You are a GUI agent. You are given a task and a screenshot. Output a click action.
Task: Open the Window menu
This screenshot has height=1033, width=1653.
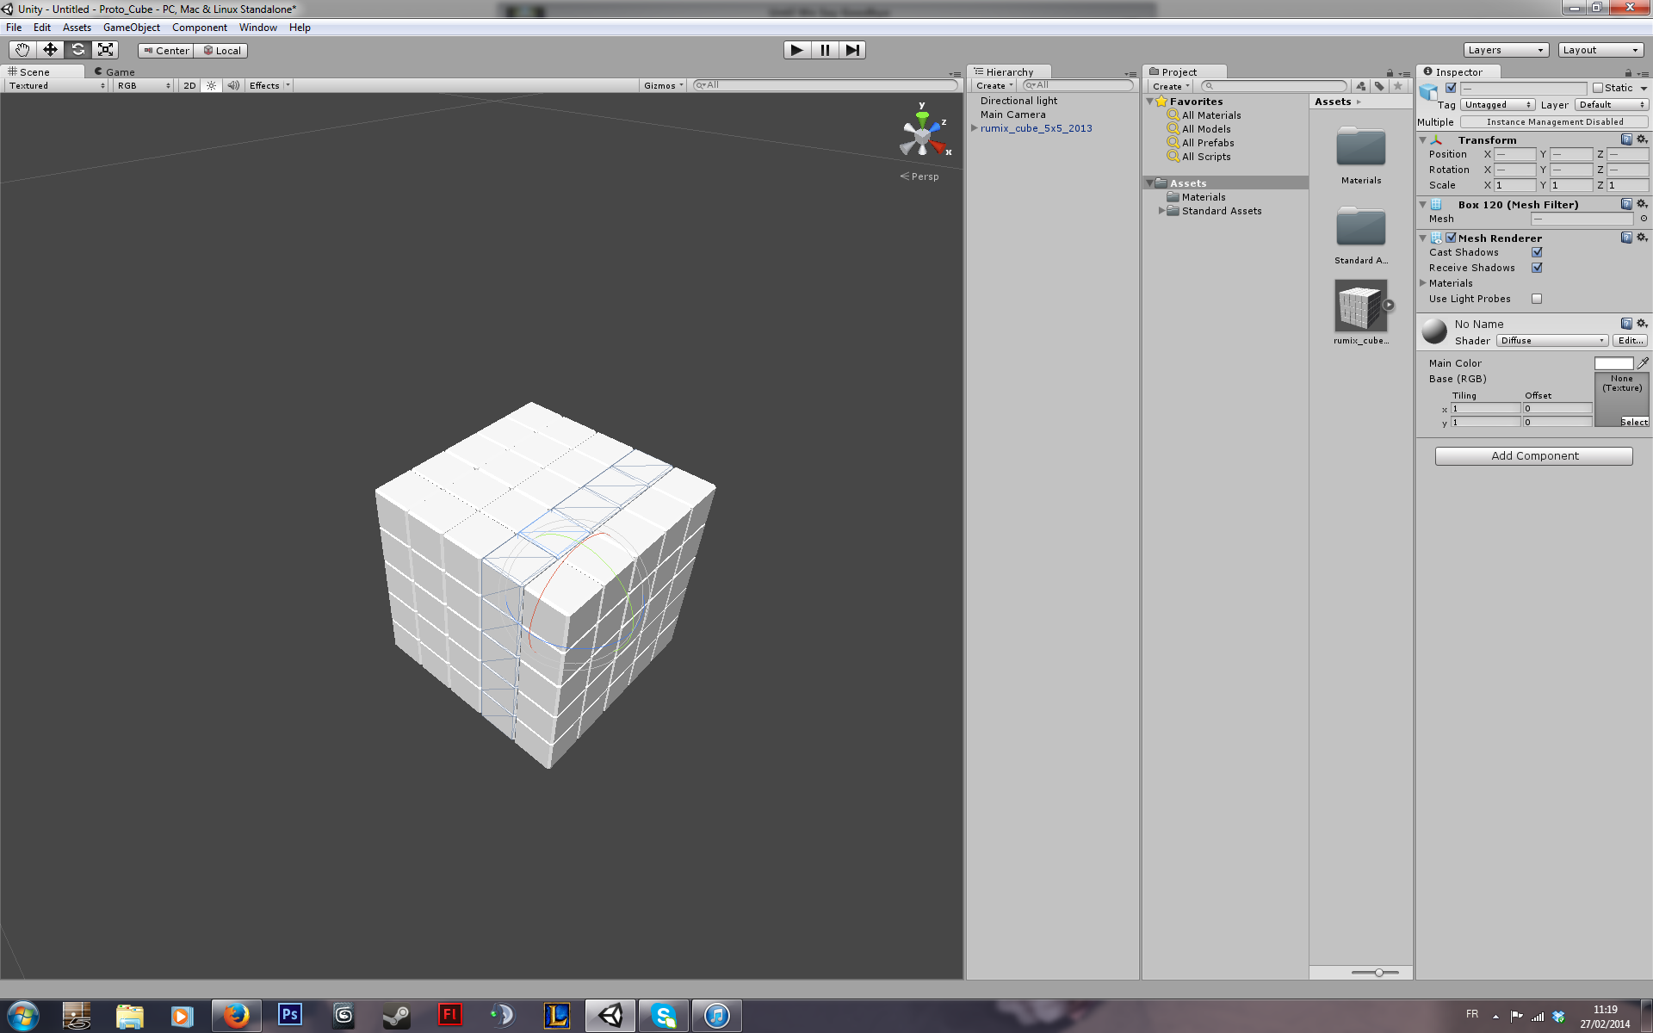coord(258,28)
